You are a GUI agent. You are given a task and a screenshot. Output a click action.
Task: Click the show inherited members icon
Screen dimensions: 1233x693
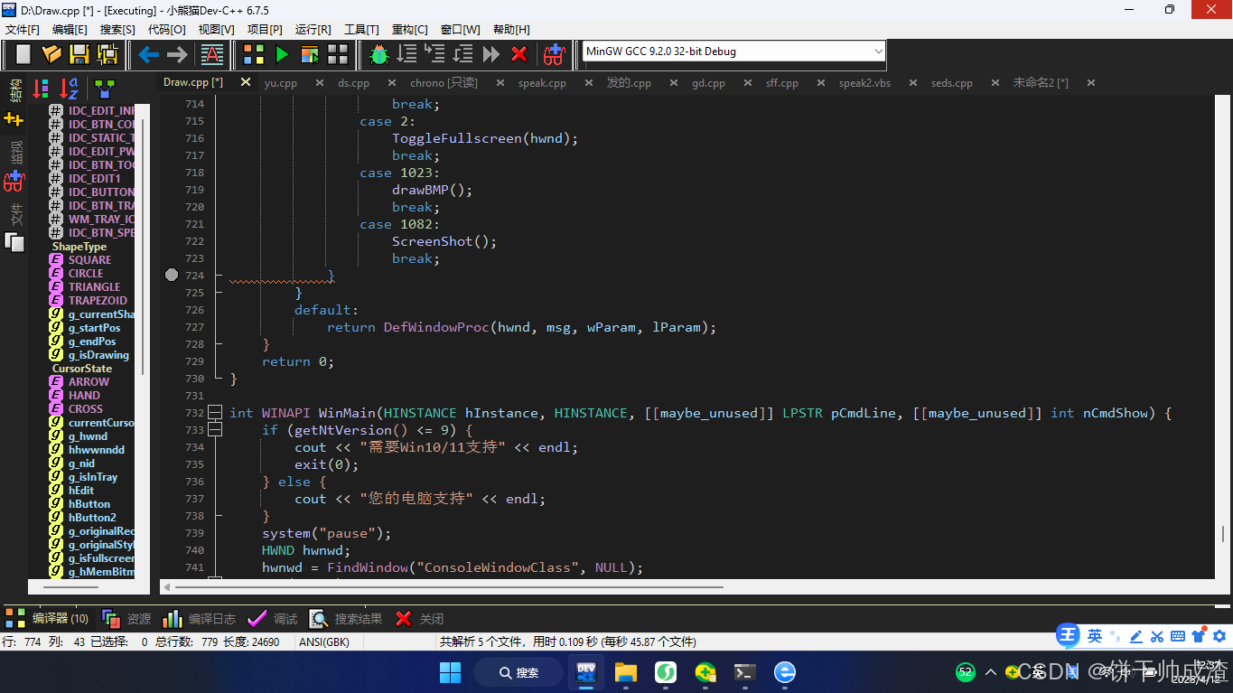coord(106,89)
